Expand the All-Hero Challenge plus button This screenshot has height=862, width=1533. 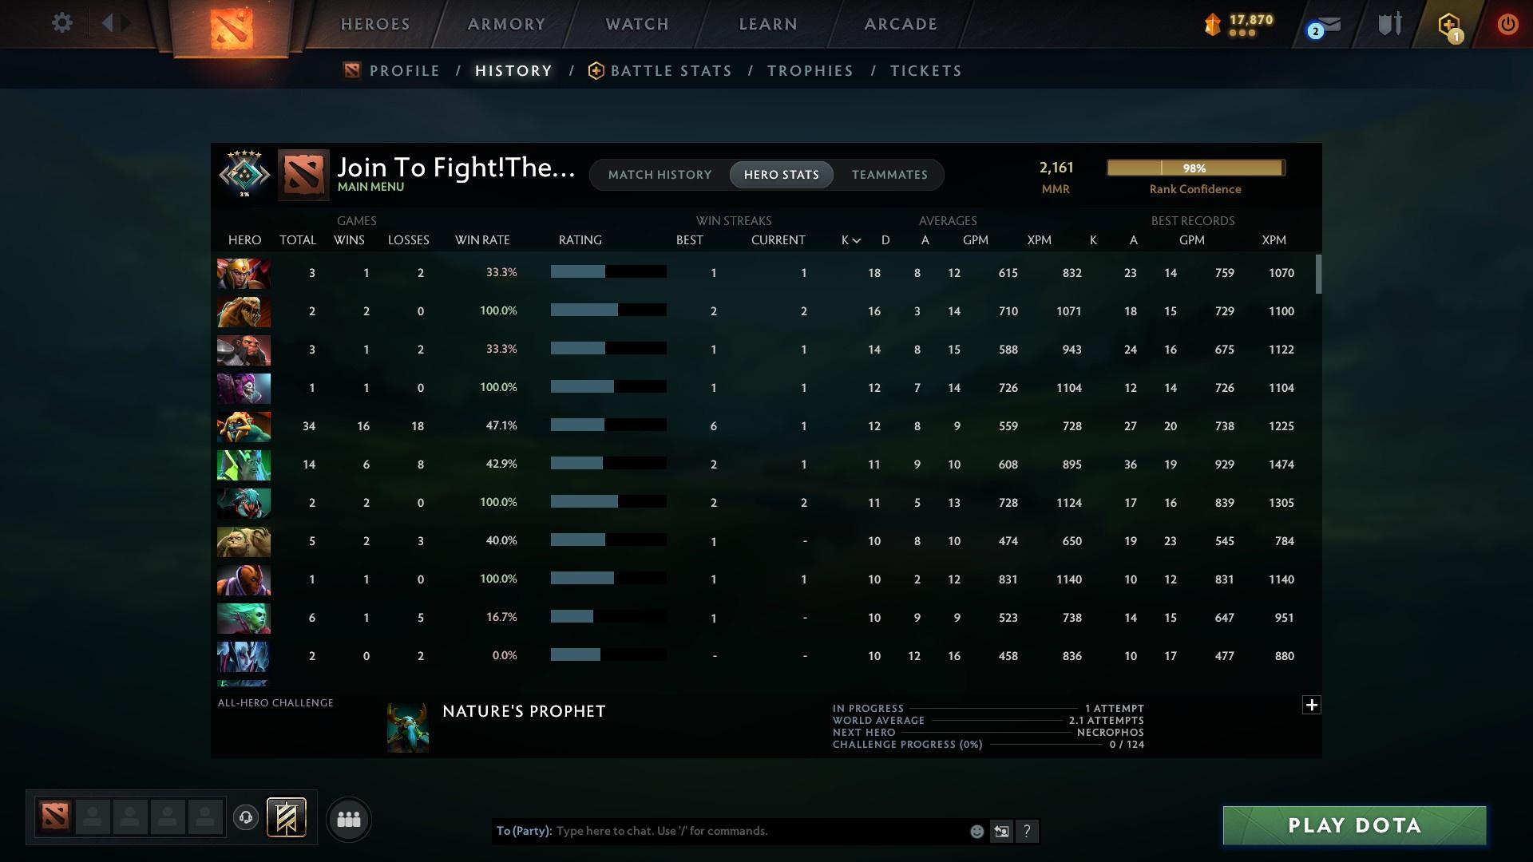click(x=1311, y=705)
